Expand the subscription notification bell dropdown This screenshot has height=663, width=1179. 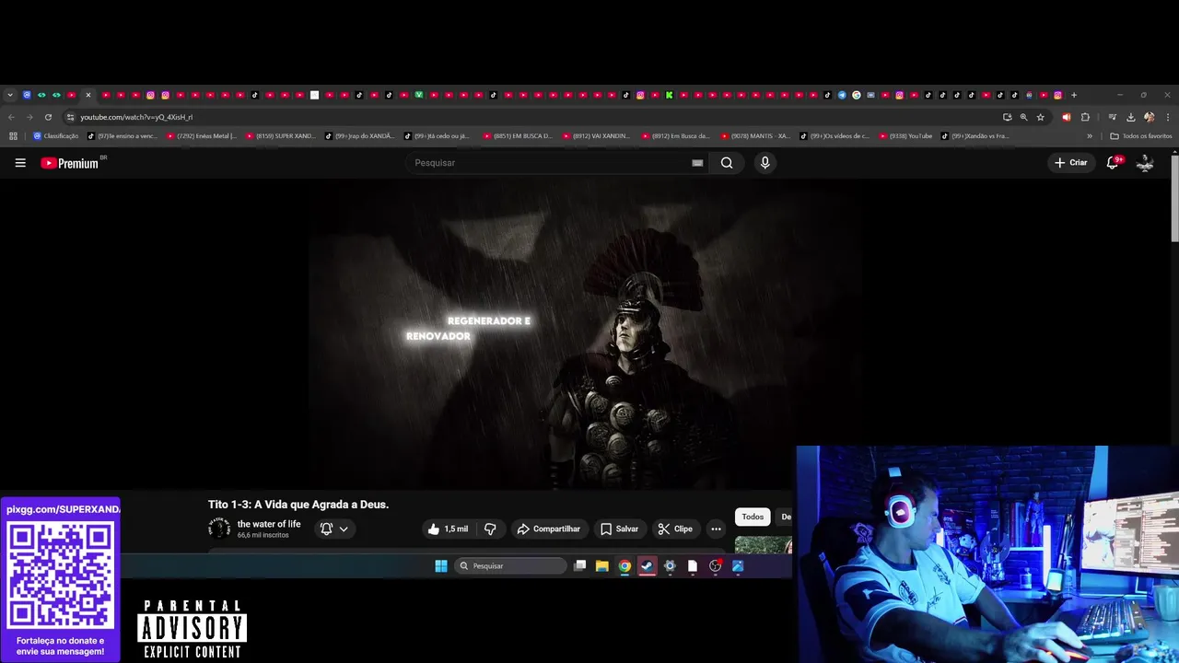(x=334, y=529)
